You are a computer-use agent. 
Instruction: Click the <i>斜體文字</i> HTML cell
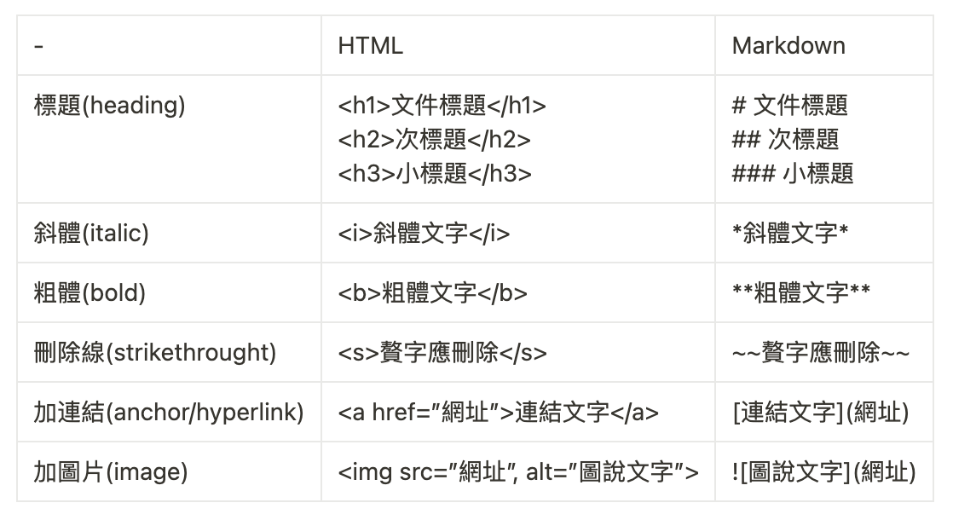click(424, 234)
